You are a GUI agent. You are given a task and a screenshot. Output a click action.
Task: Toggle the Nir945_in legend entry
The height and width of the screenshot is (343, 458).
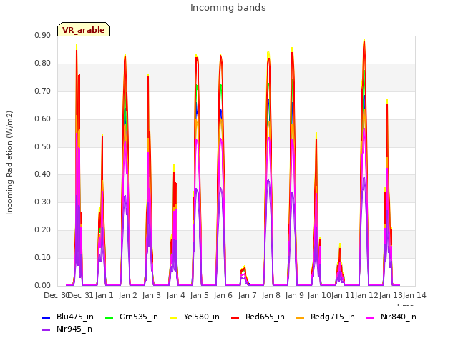click(67, 329)
